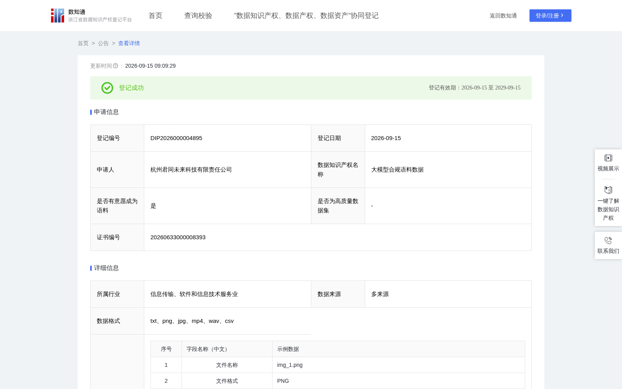Image resolution: width=622 pixels, height=389 pixels.
Task: Click the 申请信息 section heading
Action: (106, 112)
